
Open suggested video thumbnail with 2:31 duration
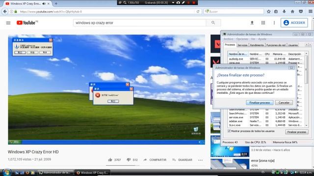(230, 146)
